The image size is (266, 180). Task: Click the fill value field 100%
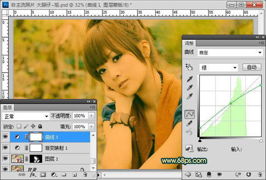80,126
